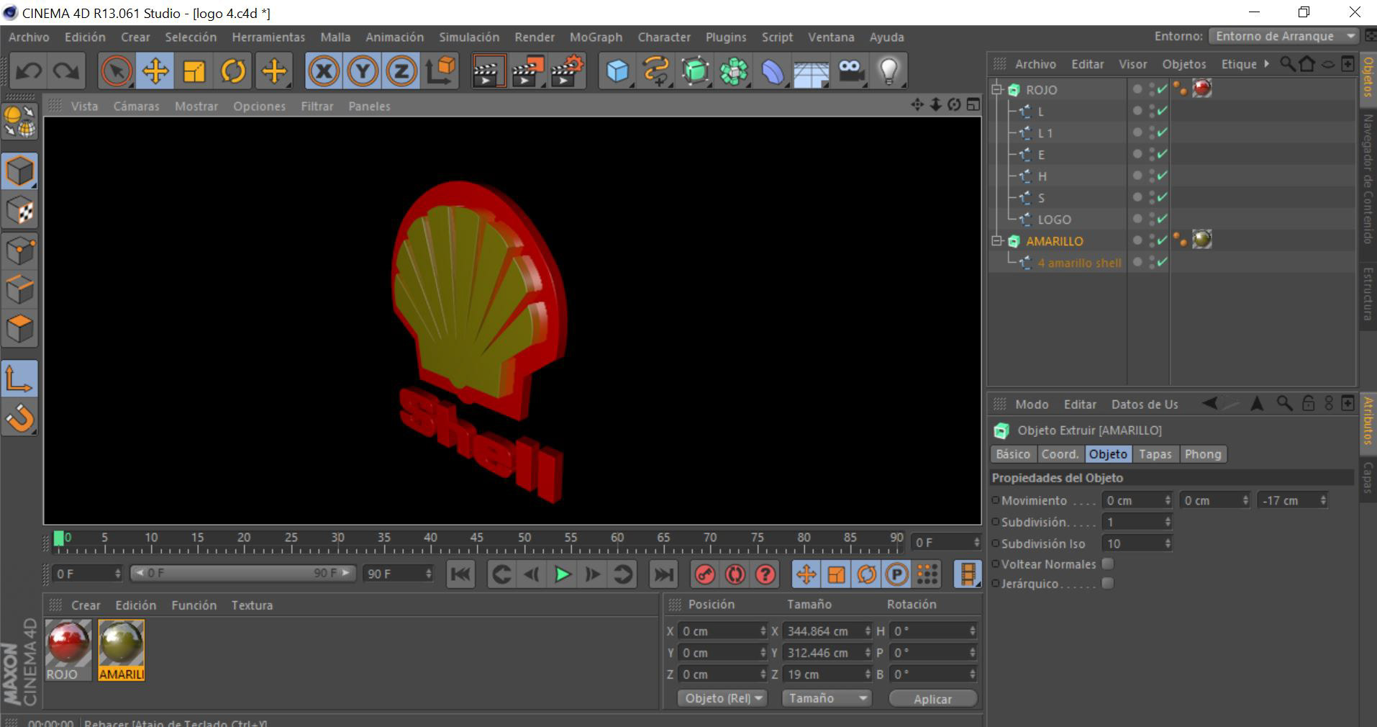Render the active view
Viewport: 1377px width, 727px height.
click(488, 71)
